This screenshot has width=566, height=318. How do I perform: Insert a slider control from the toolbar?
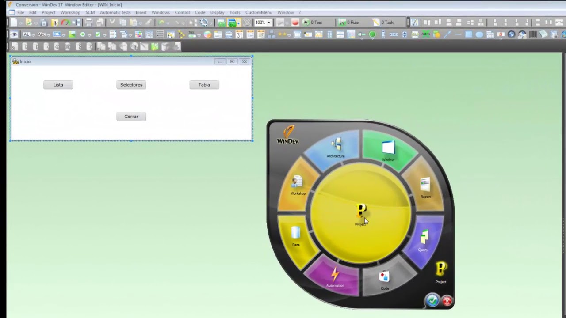click(362, 34)
